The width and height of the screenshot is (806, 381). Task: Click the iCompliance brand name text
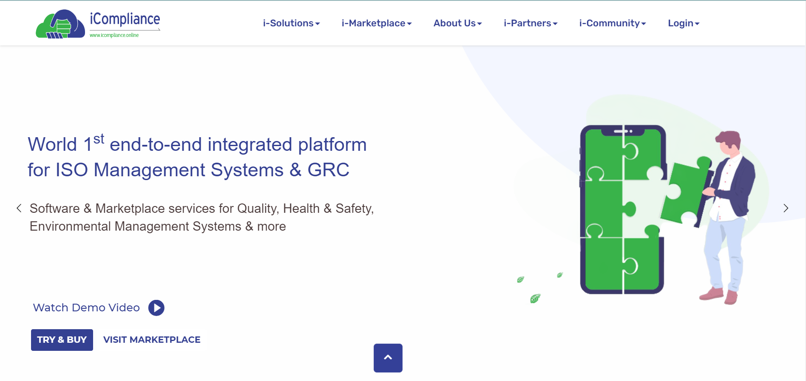point(125,19)
